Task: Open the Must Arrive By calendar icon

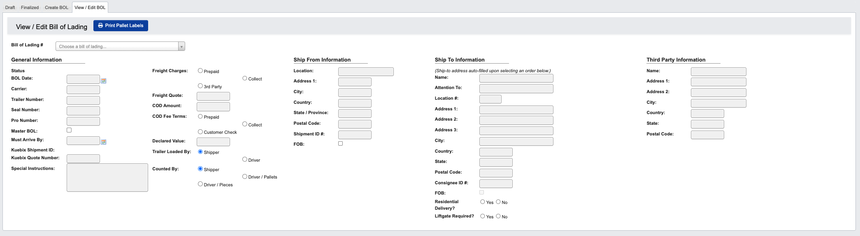Action: tap(104, 142)
